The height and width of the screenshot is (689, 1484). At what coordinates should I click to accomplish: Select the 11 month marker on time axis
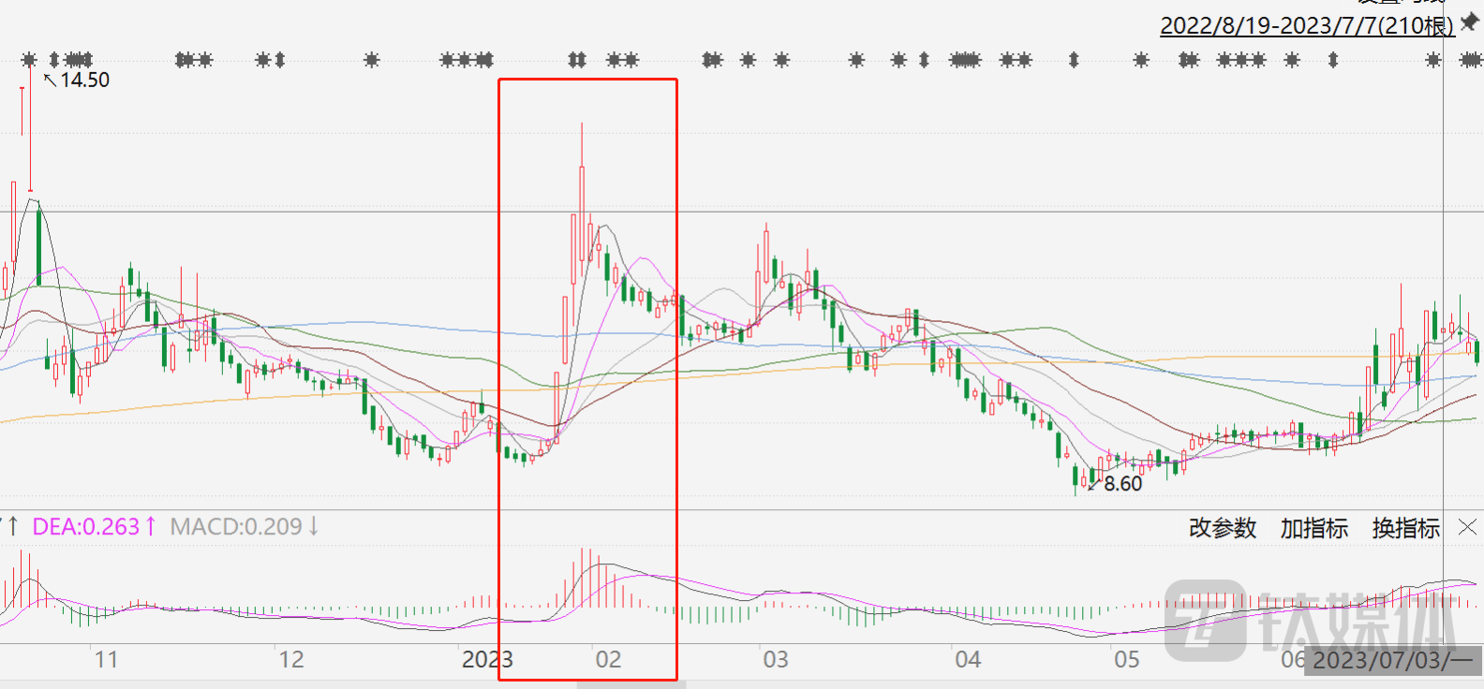click(x=106, y=660)
